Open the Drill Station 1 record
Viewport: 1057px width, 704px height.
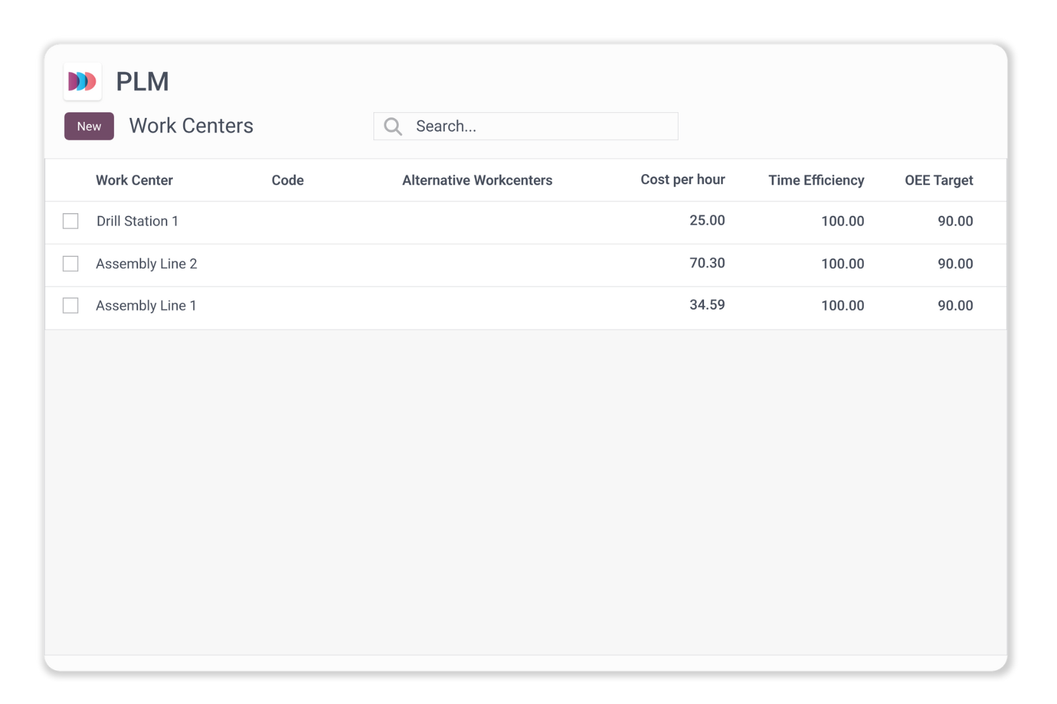pos(137,222)
